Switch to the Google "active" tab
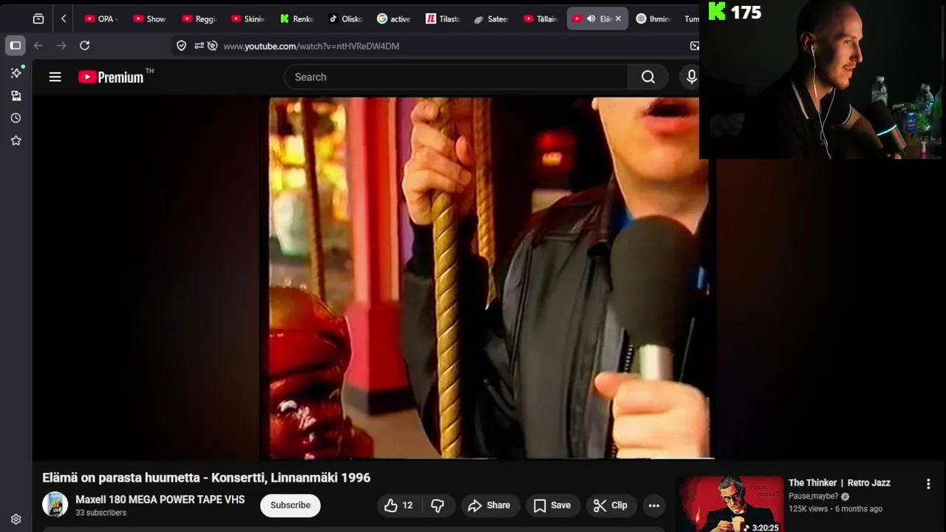946x532 pixels. click(393, 18)
